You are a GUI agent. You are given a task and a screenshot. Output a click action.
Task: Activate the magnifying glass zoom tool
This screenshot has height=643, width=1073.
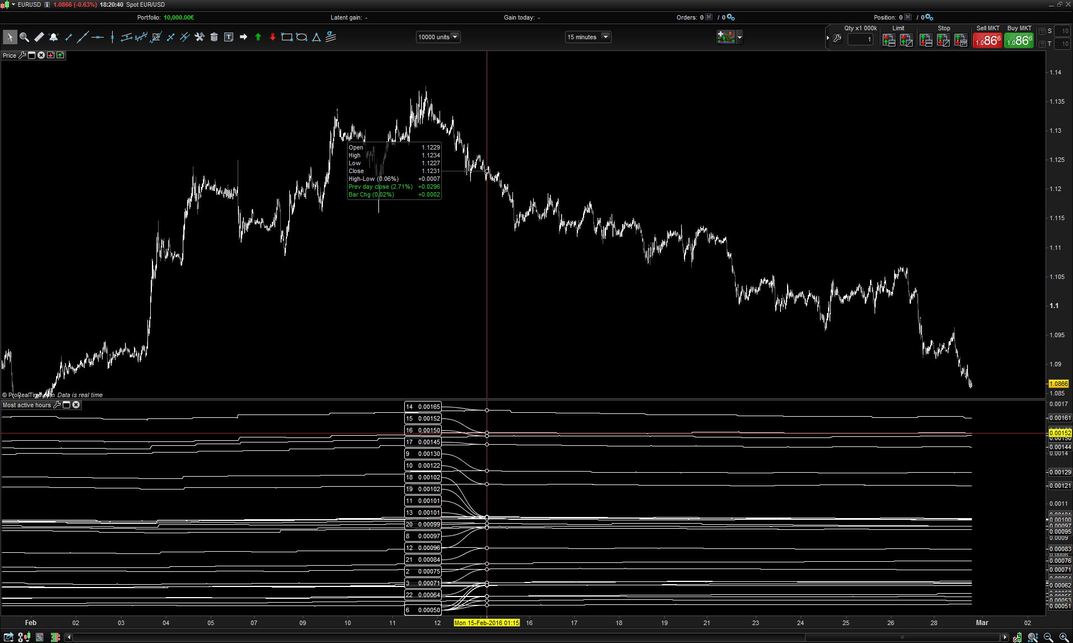[x=24, y=37]
